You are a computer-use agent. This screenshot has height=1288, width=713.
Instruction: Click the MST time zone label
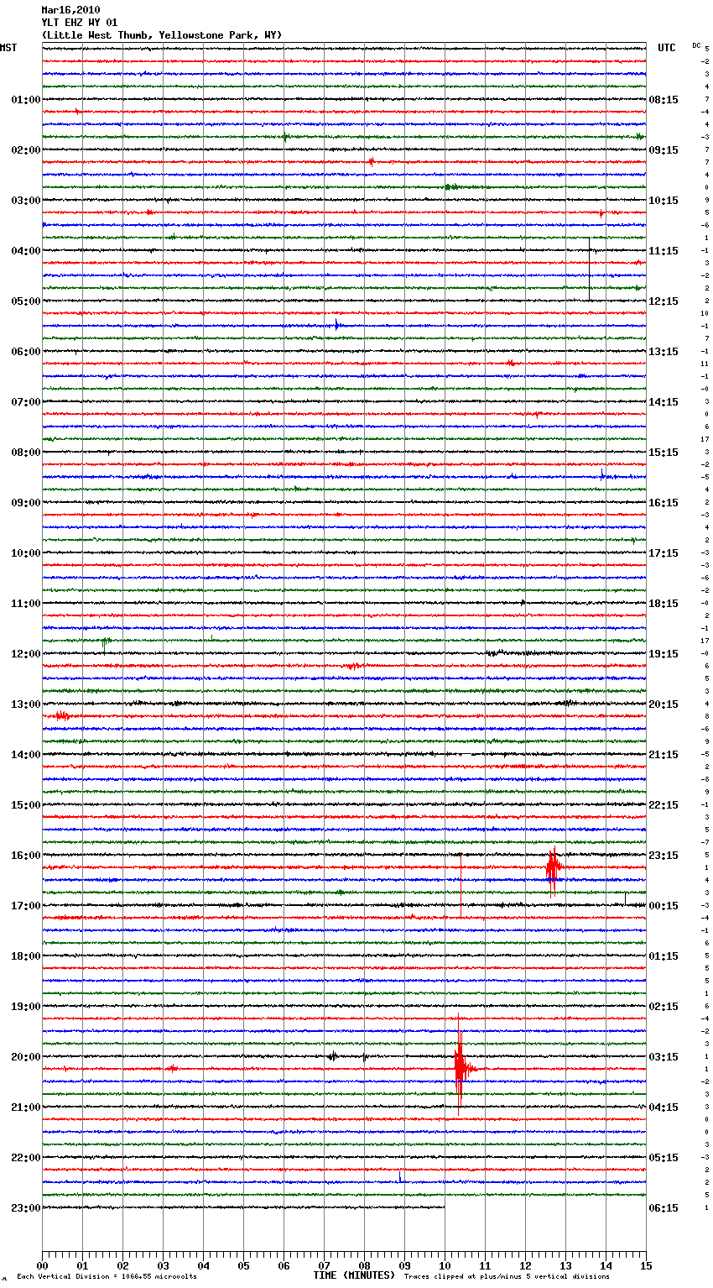pos(8,48)
